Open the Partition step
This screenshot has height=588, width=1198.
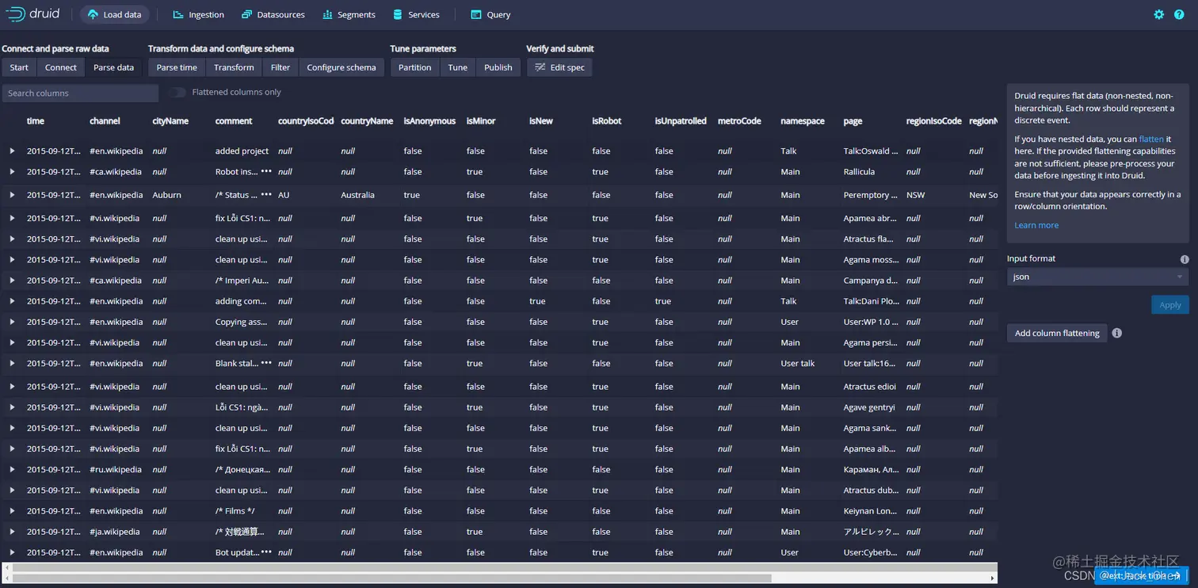415,67
